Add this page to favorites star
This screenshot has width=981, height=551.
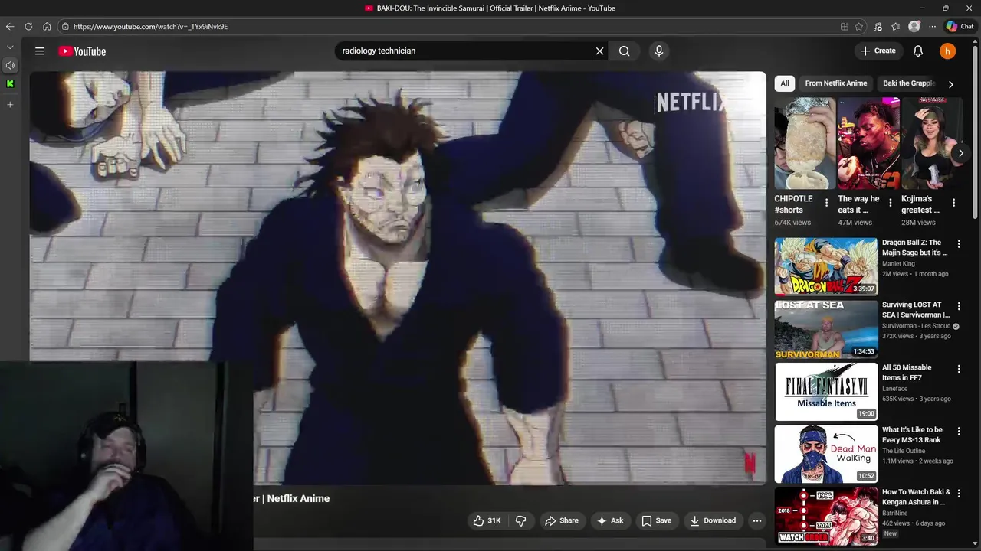coord(859,26)
